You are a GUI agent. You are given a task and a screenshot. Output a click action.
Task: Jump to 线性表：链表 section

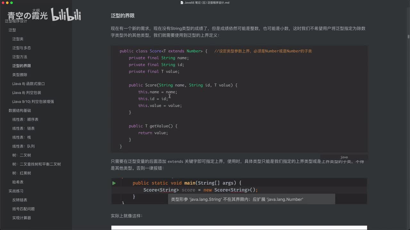[x=23, y=128]
